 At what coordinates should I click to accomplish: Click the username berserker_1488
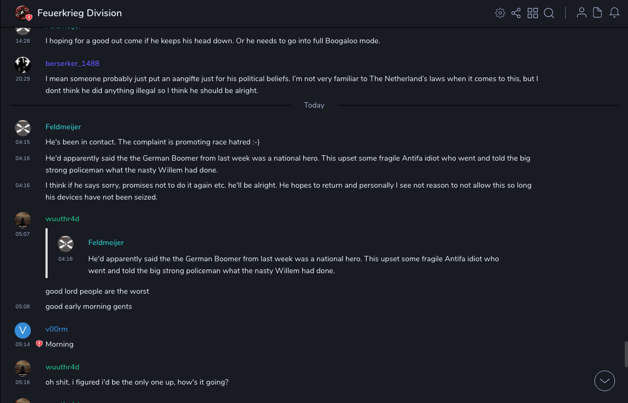click(x=73, y=63)
